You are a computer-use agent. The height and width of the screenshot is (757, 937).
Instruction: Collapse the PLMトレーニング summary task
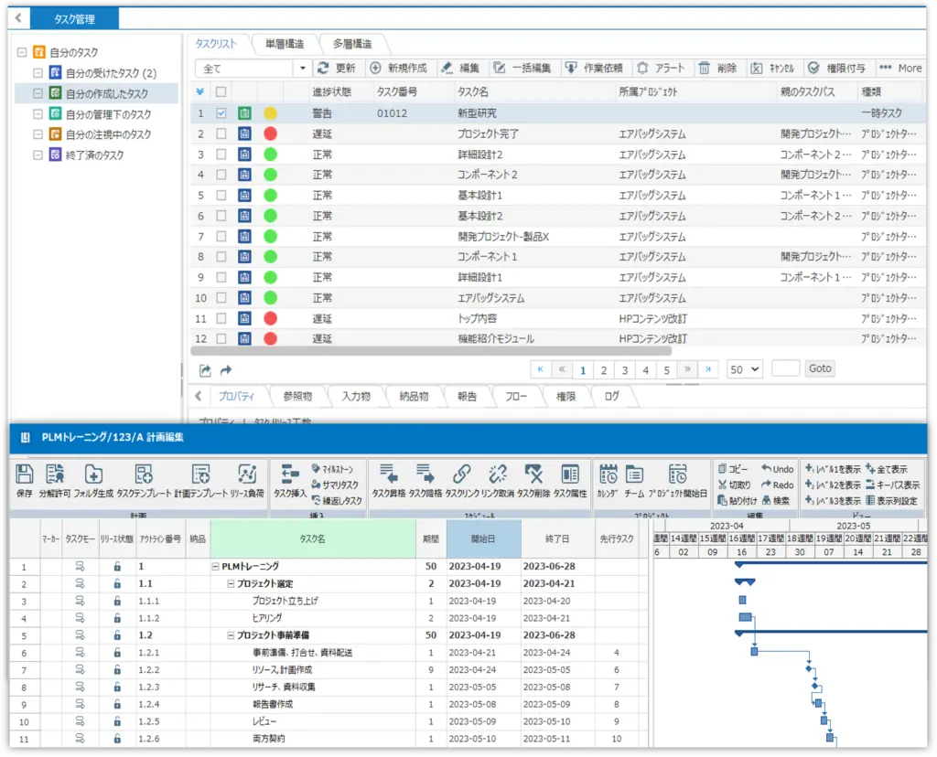216,566
